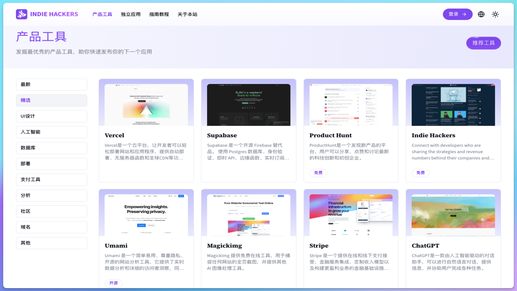The width and height of the screenshot is (517, 291).
Task: Open the Vercel screenshot thumbnail
Action: point(146,105)
